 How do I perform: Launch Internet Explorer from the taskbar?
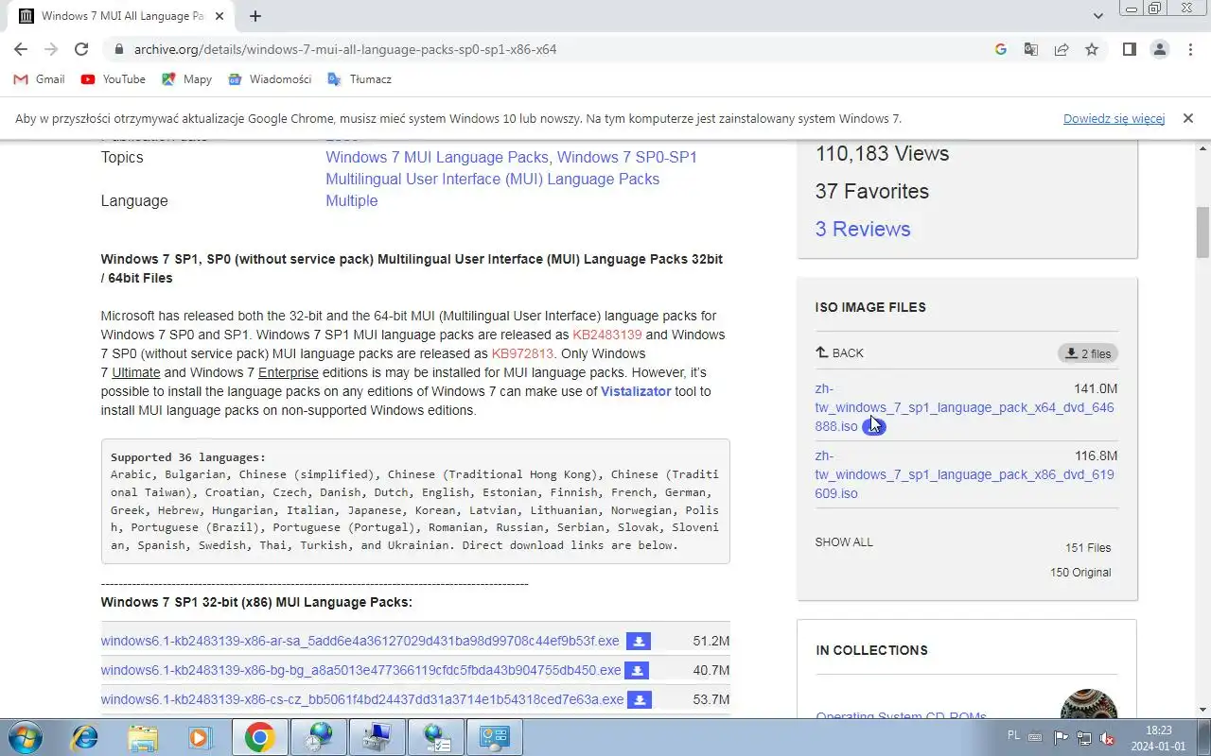click(x=85, y=737)
